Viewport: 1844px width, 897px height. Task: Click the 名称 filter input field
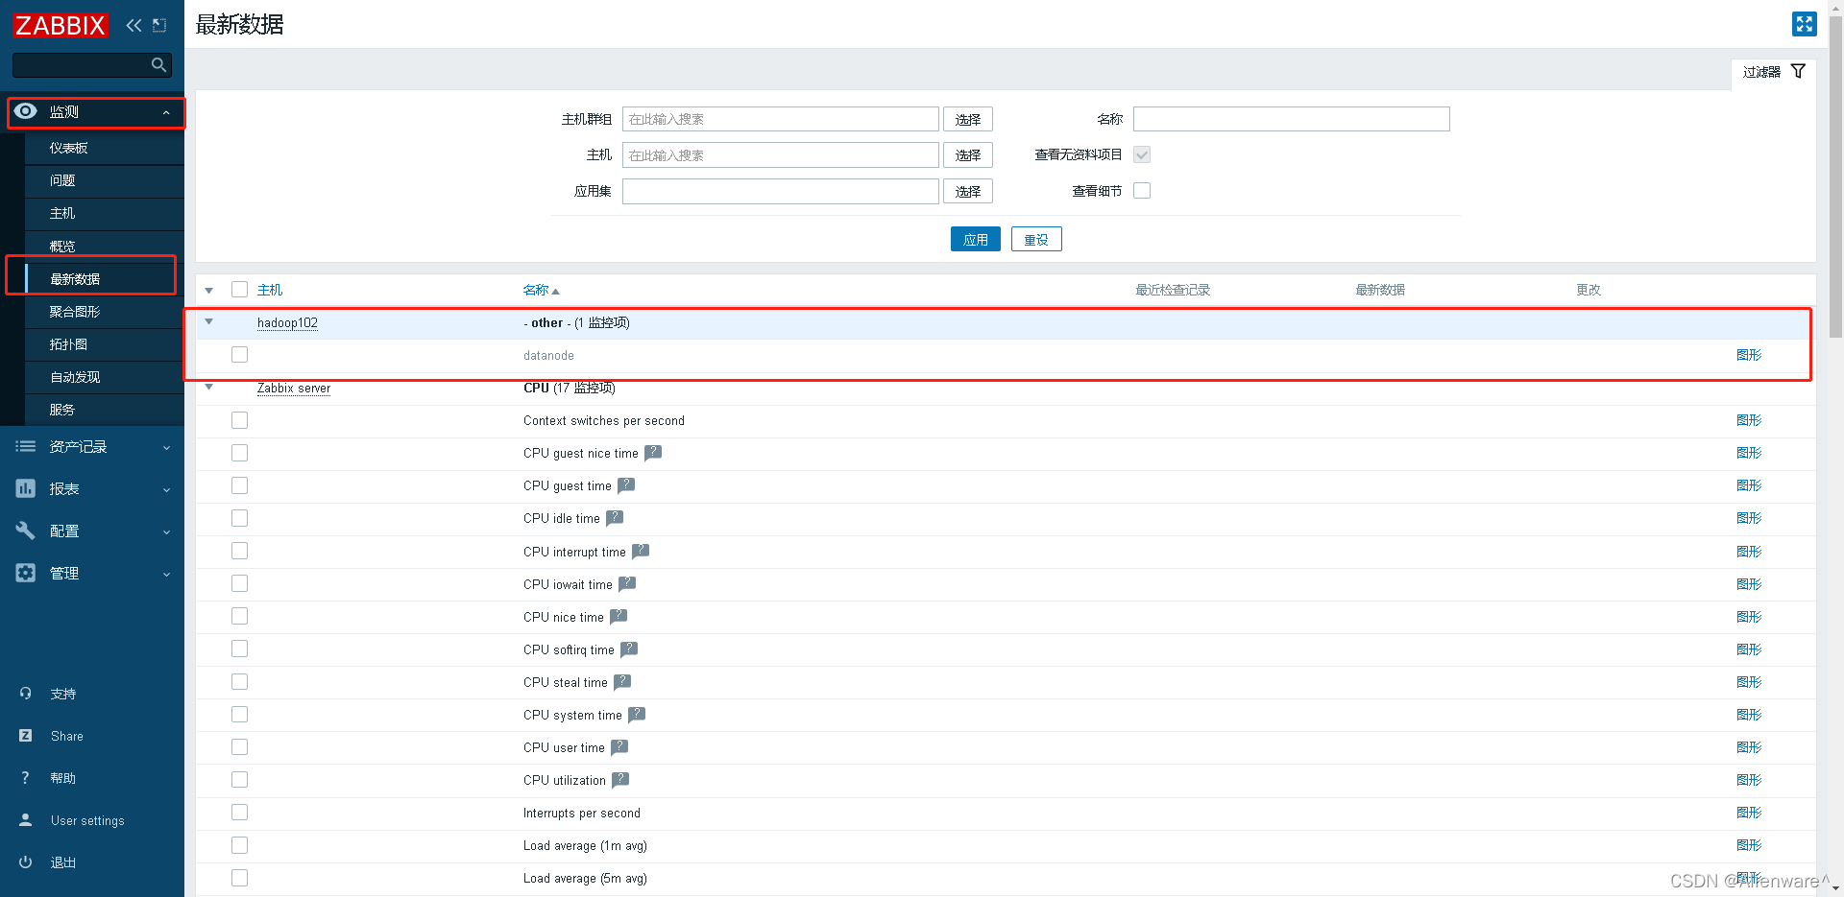click(x=1291, y=119)
